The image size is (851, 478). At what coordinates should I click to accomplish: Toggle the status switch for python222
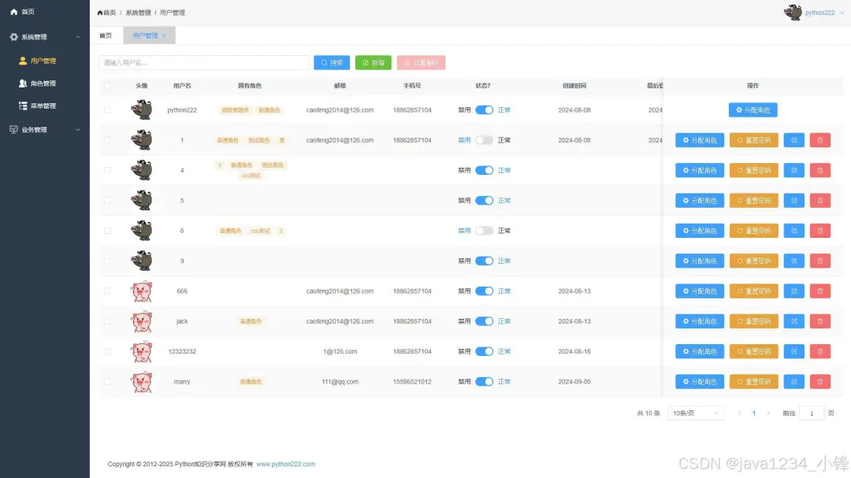coord(486,109)
